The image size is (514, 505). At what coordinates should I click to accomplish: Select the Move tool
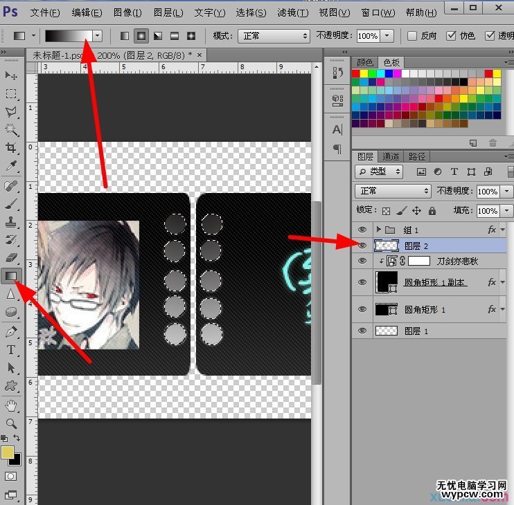pos(11,75)
